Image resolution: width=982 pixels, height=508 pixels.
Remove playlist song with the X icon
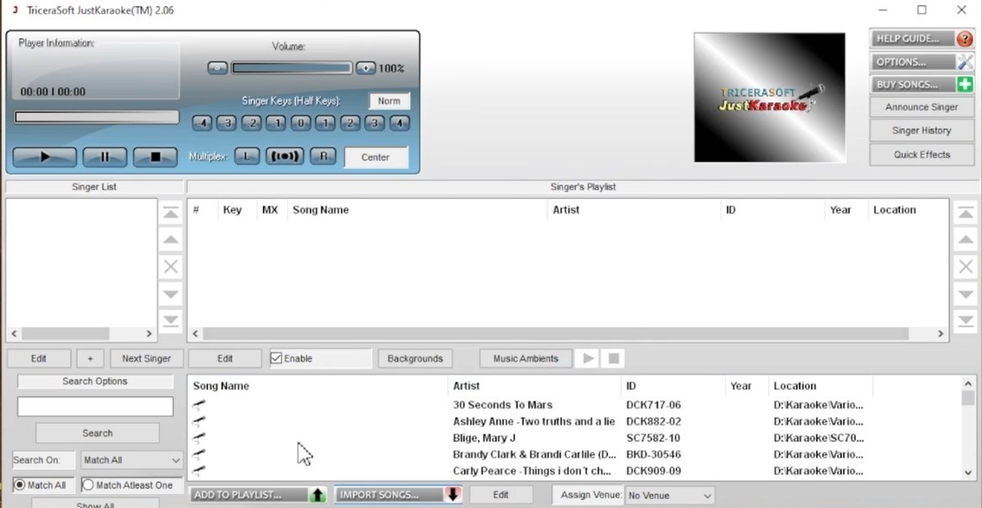(x=965, y=268)
